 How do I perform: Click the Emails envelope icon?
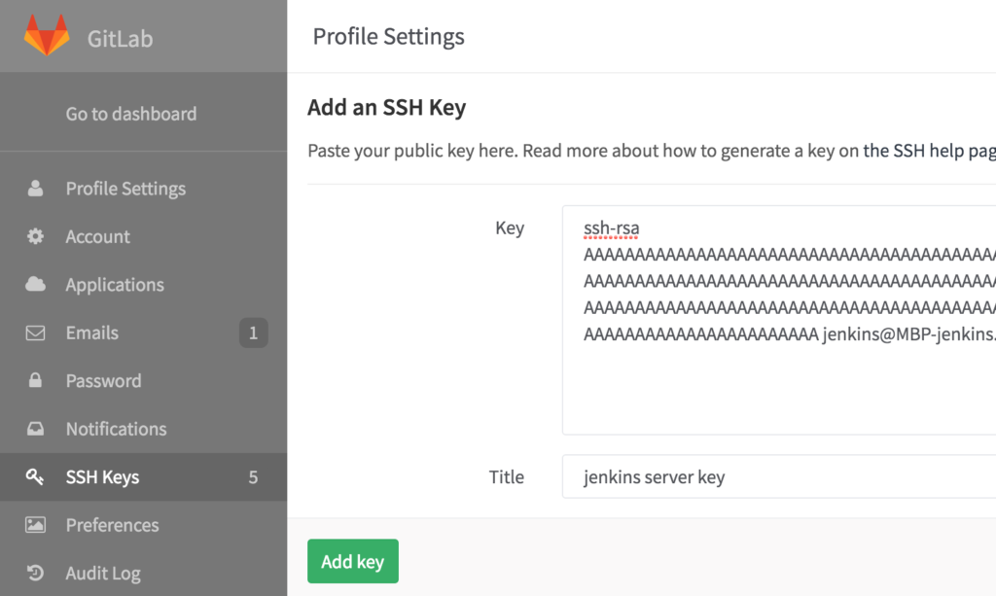[x=36, y=333]
